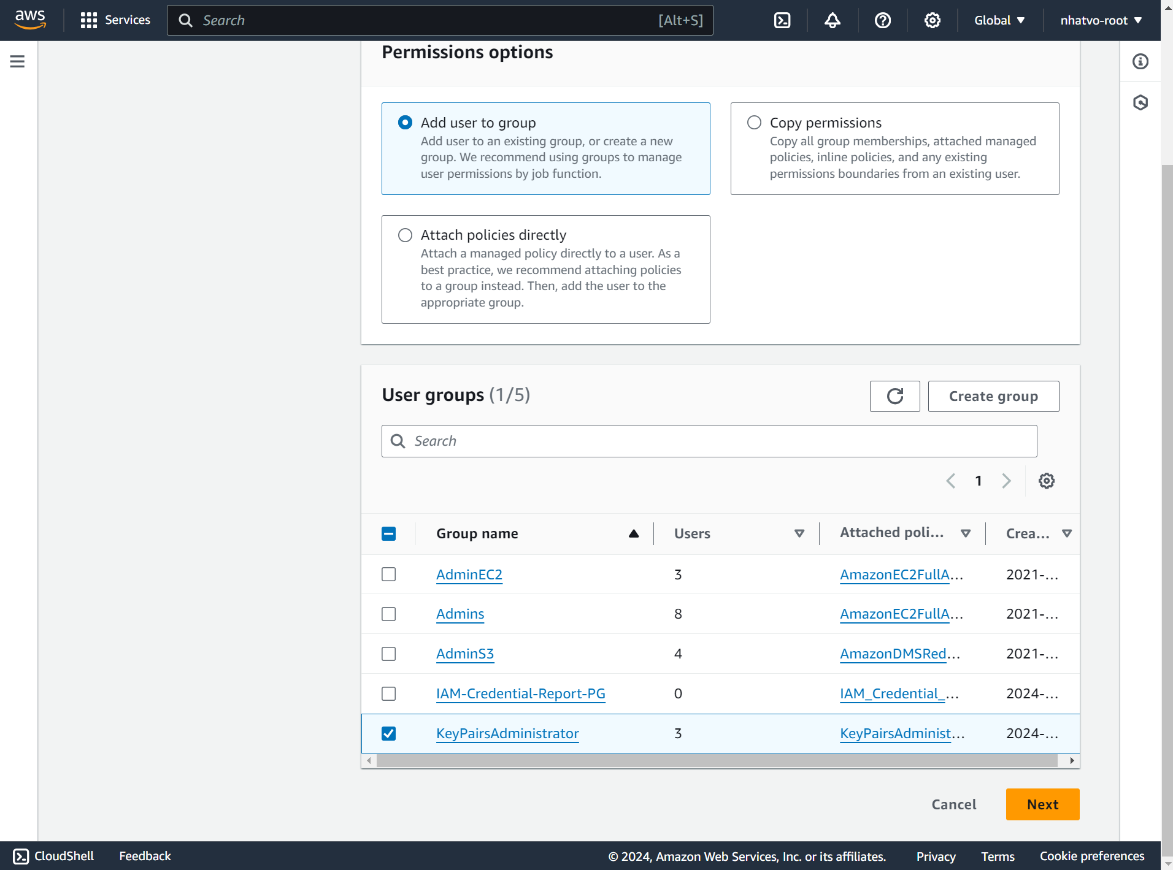Image resolution: width=1173 pixels, height=870 pixels.
Task: Open console settings gear in header
Action: (933, 20)
